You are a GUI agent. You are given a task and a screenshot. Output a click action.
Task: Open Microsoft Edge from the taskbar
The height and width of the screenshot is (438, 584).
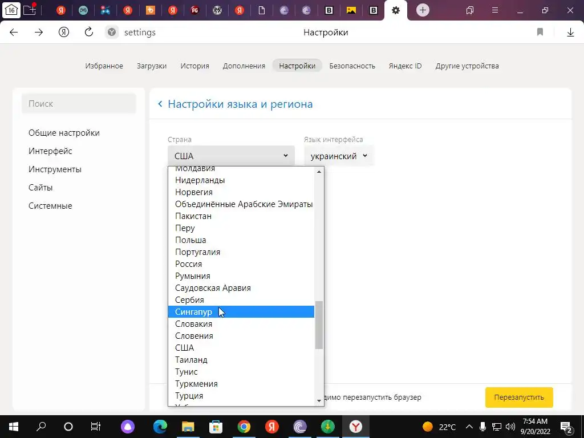coord(160,427)
